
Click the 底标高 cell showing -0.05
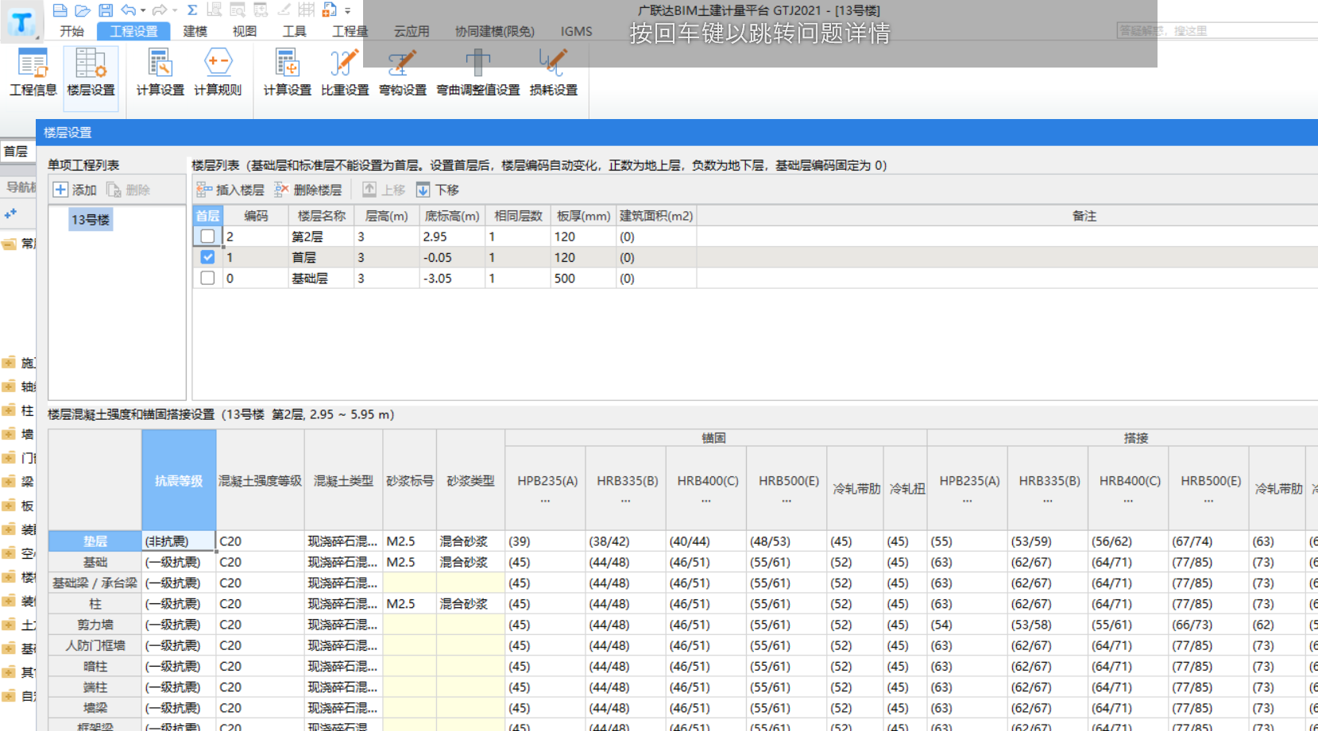[452, 257]
